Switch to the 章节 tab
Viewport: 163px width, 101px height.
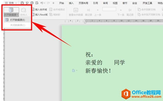point(125,3)
